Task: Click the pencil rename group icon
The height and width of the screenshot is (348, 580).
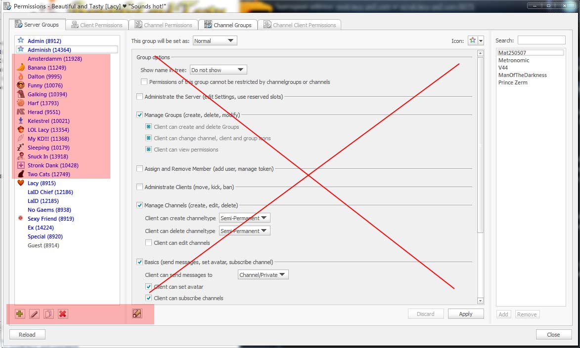Action: pos(34,314)
